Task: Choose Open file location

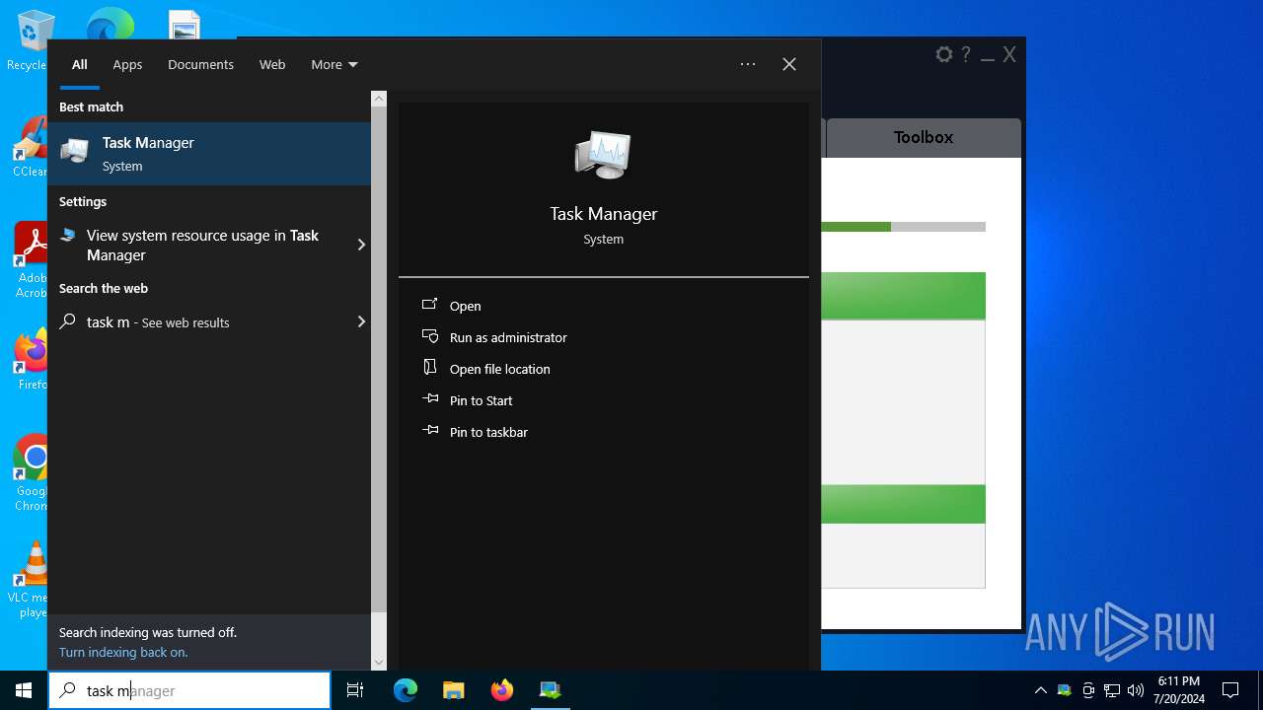Action: (499, 369)
